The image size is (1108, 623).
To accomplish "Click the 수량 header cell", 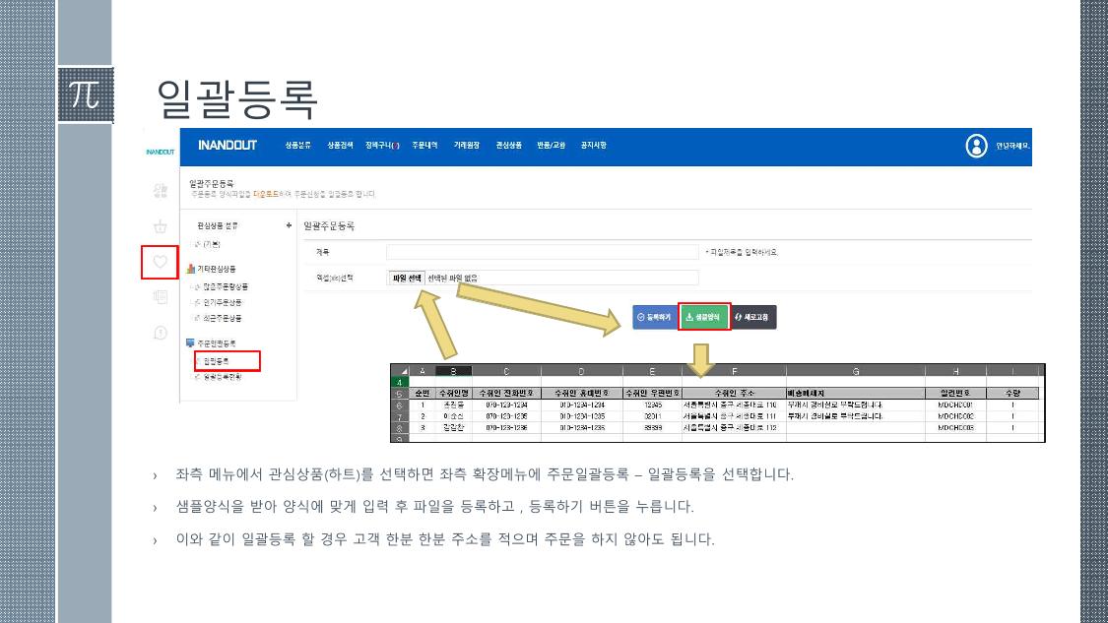I will tap(1012, 394).
